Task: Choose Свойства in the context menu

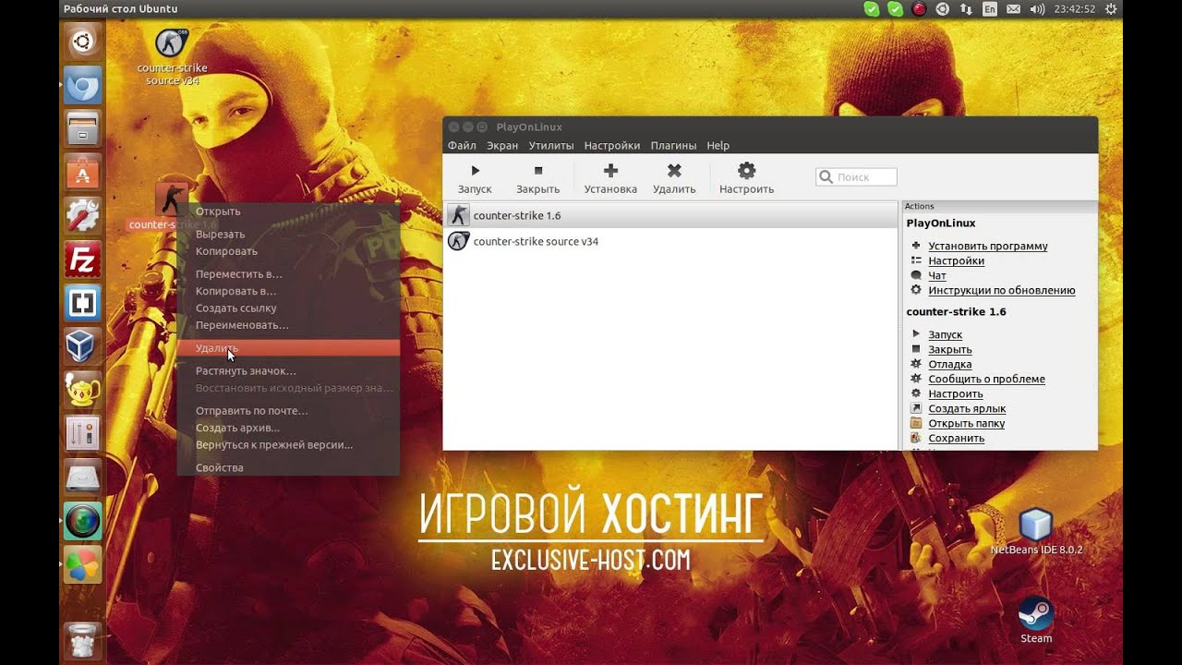Action: point(288,468)
